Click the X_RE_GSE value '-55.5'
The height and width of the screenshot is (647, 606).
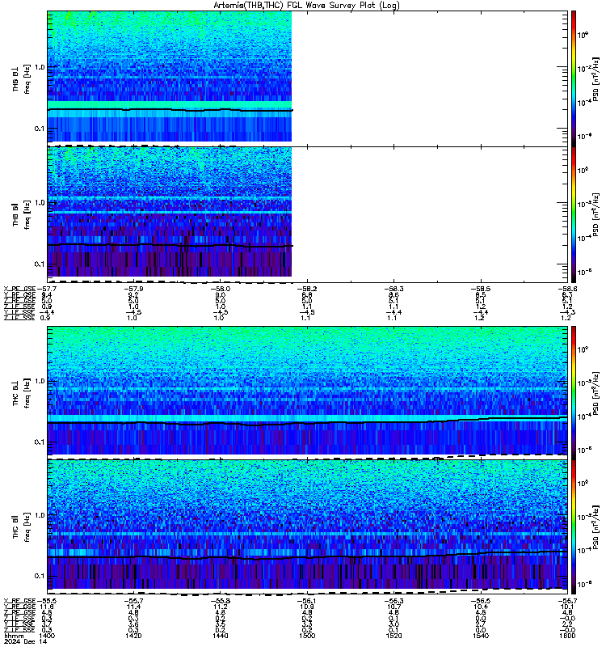[x=46, y=601]
